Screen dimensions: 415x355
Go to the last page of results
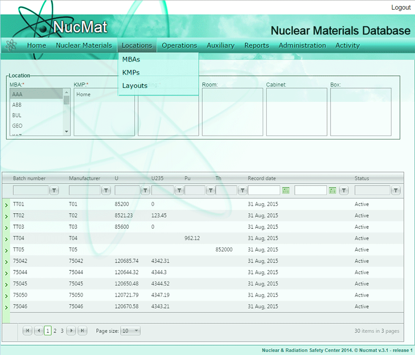point(82,331)
